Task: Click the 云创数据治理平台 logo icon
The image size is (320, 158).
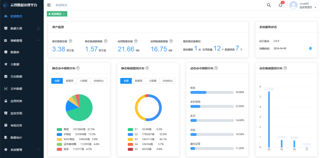Action: pyautogui.click(x=6, y=5)
